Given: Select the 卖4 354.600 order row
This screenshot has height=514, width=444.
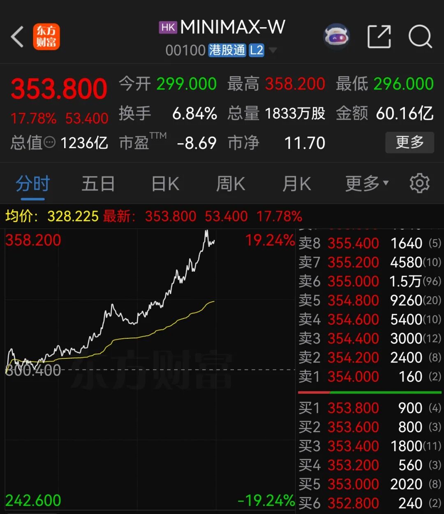Looking at the screenshot, I should coord(370,319).
